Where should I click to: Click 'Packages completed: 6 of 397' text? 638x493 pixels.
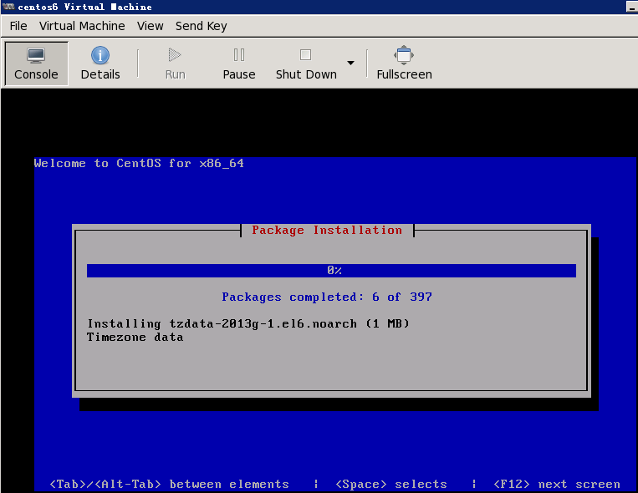327,297
